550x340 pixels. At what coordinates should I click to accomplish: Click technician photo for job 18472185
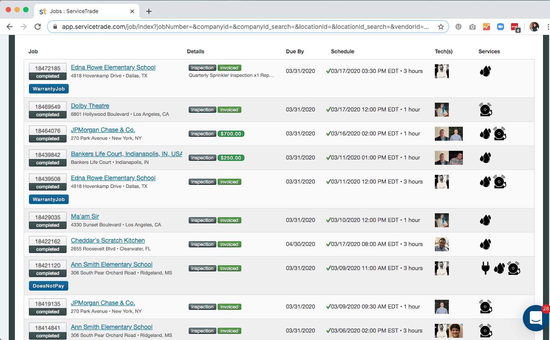(x=442, y=71)
